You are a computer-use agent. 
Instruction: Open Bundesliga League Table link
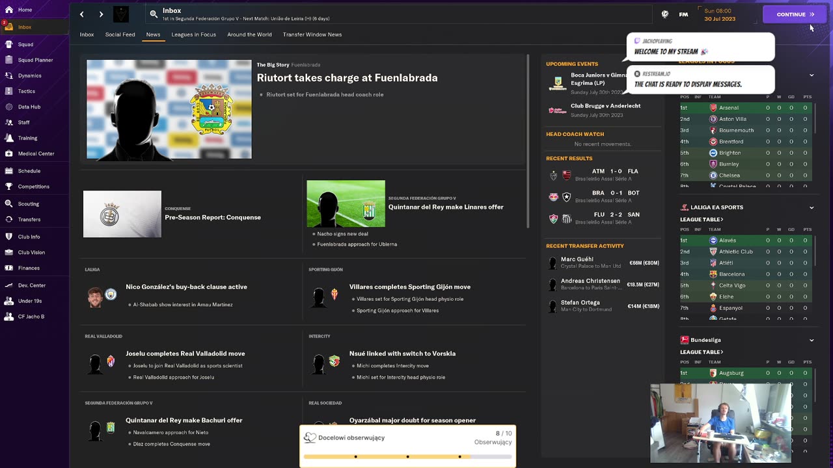click(702, 352)
